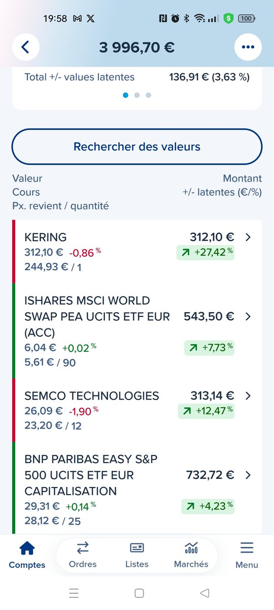The height and width of the screenshot is (610, 274).
Task: Open the Comptes home icon
Action: 27,548
